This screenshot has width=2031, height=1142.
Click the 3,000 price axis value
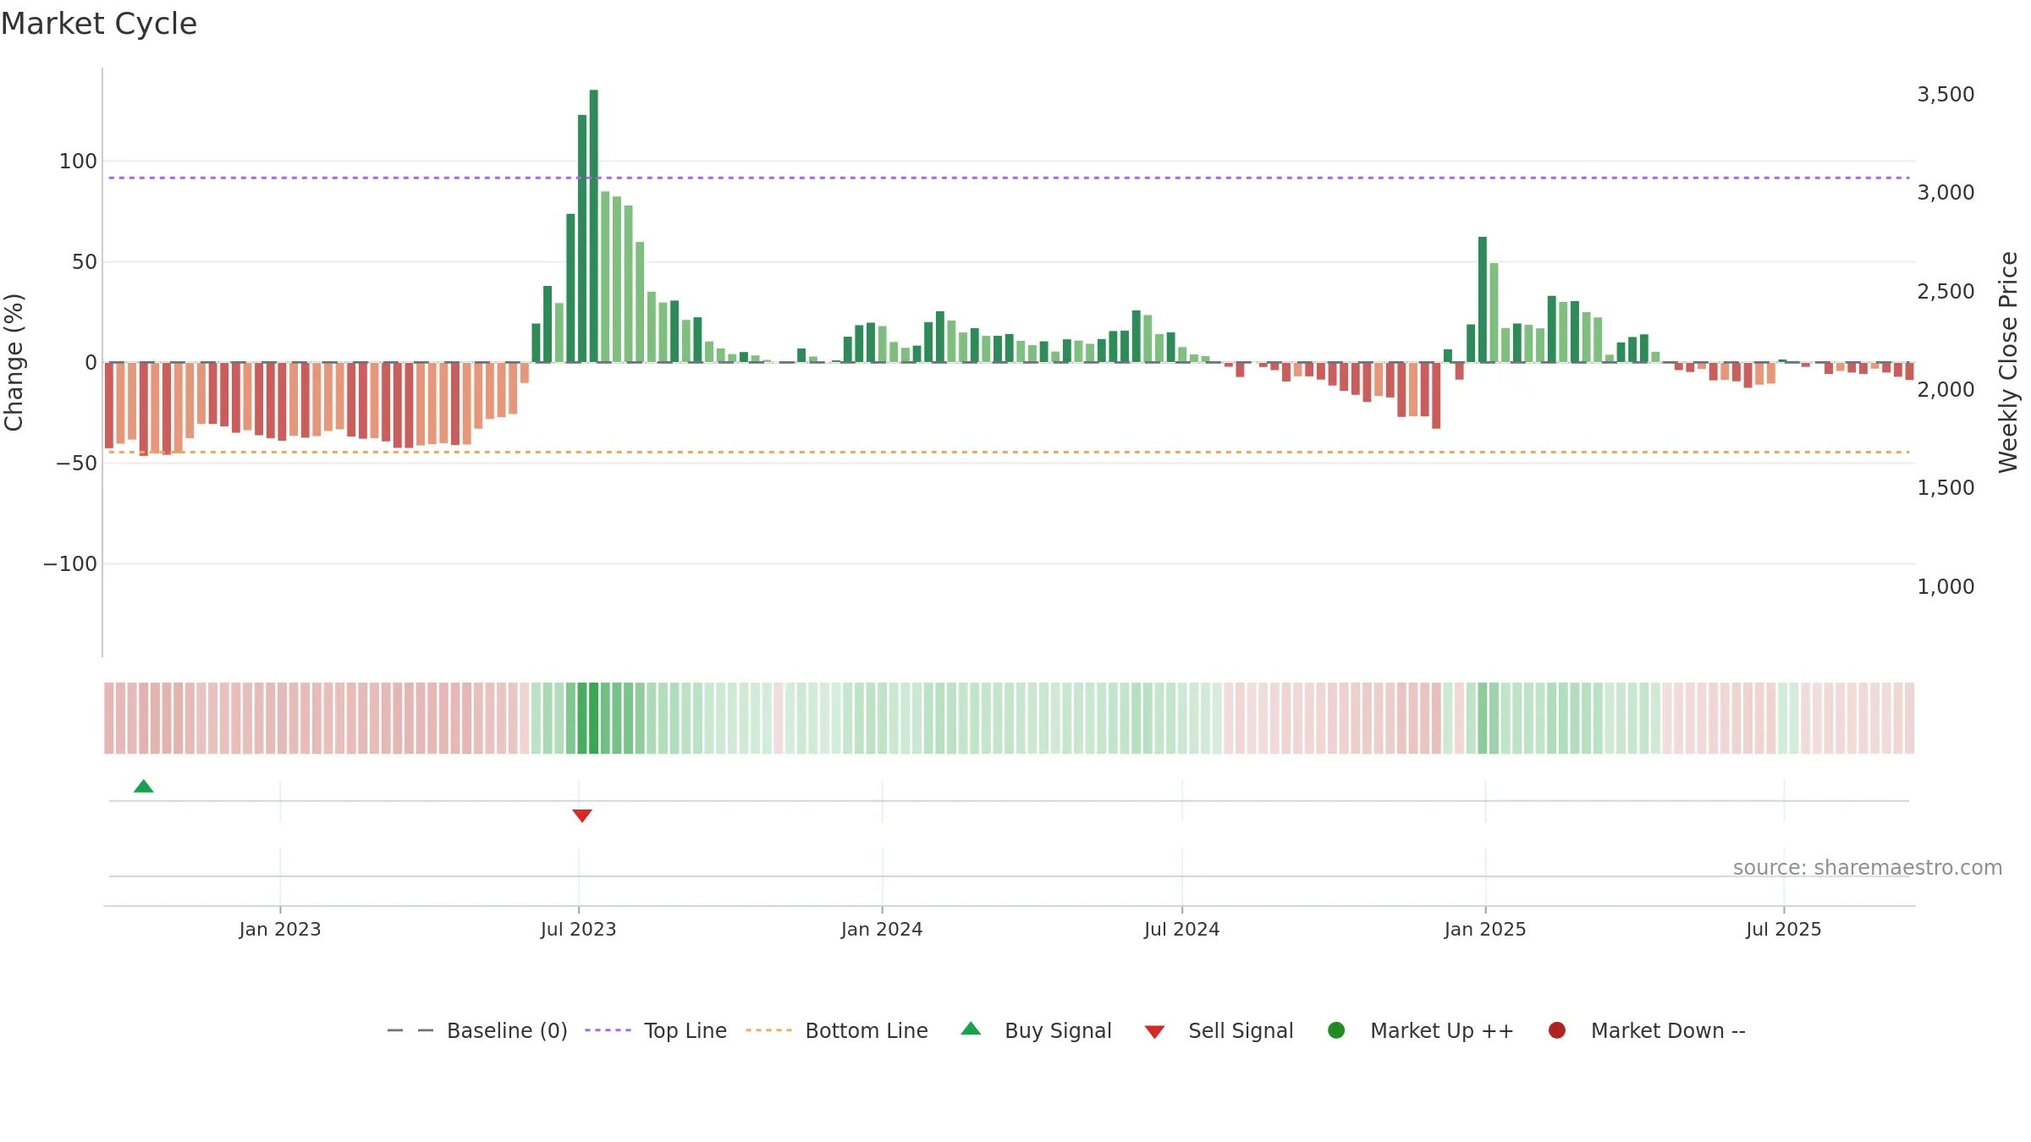pos(1946,193)
